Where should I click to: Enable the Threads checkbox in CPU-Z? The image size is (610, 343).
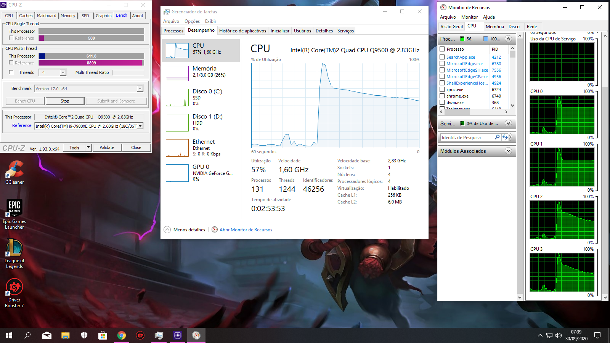(x=11, y=72)
